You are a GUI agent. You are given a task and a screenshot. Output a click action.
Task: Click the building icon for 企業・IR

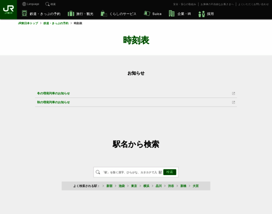[x=171, y=14]
